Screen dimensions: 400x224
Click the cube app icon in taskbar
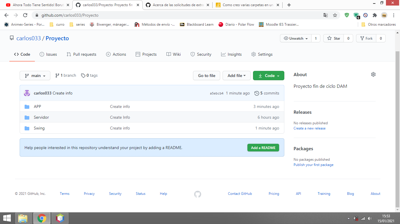60,218
